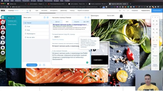Open options menu for Главная page

(47, 23)
